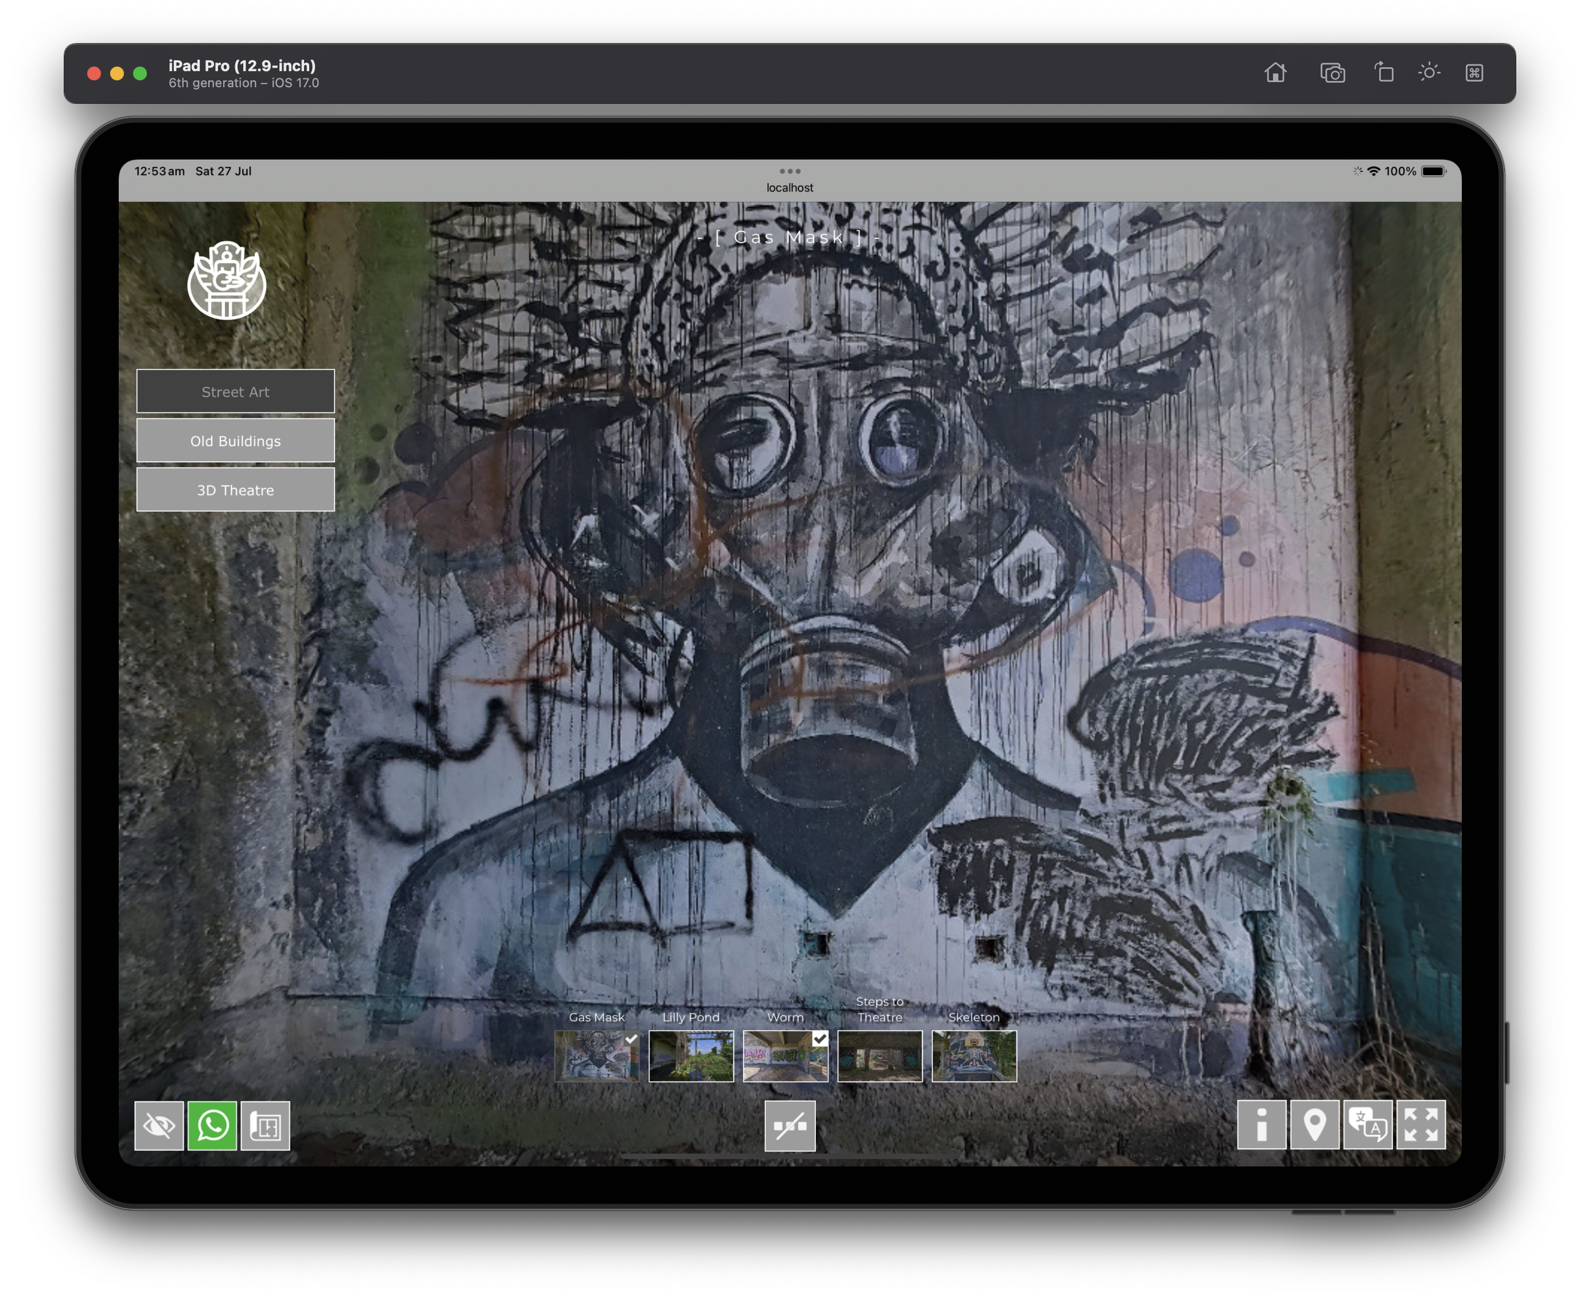Rotate the simulator device
Viewport: 1580px width, 1307px height.
[x=1383, y=73]
